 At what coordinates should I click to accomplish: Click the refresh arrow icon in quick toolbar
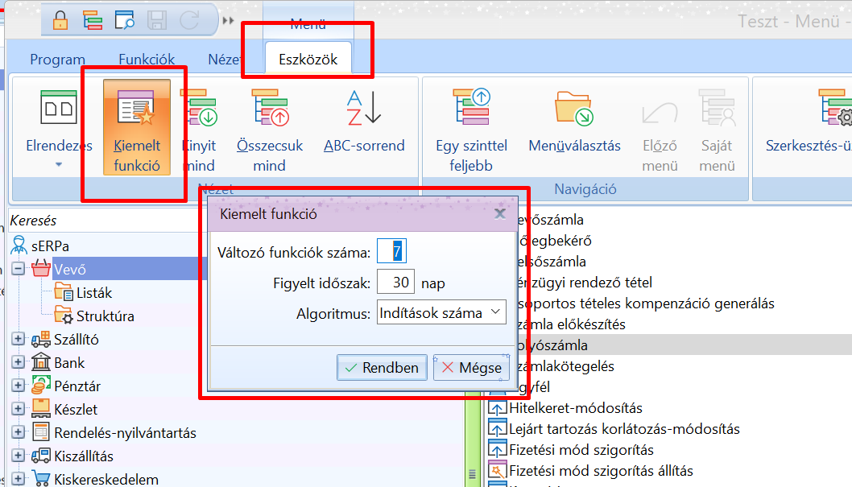(189, 21)
